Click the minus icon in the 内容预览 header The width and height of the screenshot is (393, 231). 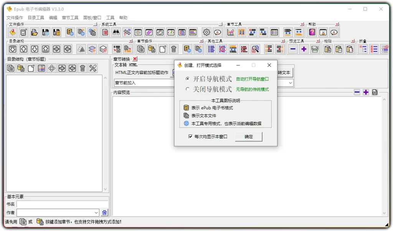[357, 92]
